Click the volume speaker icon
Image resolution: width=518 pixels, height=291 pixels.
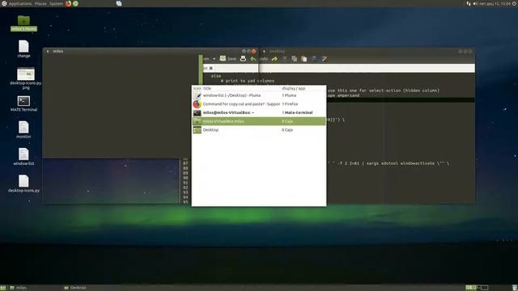[475, 3]
